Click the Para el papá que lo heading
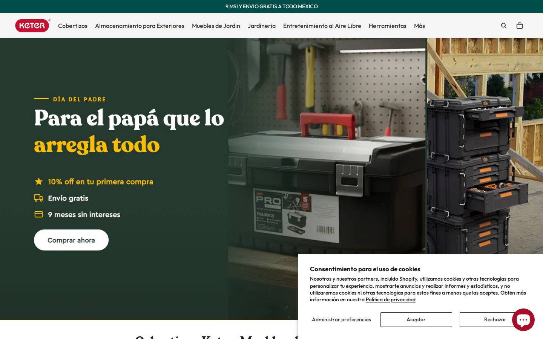543x339 pixels. pyautogui.click(x=129, y=118)
